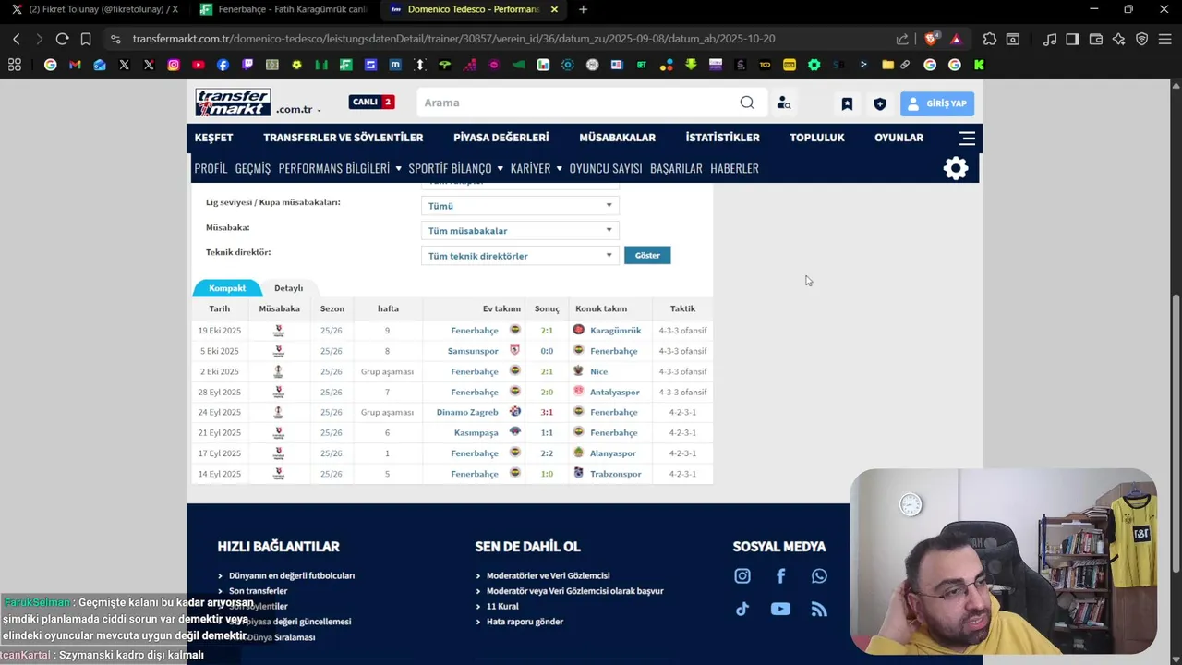This screenshot has width=1182, height=665.
Task: Go to the Oyuncu Sayısı section
Action: coord(606,168)
